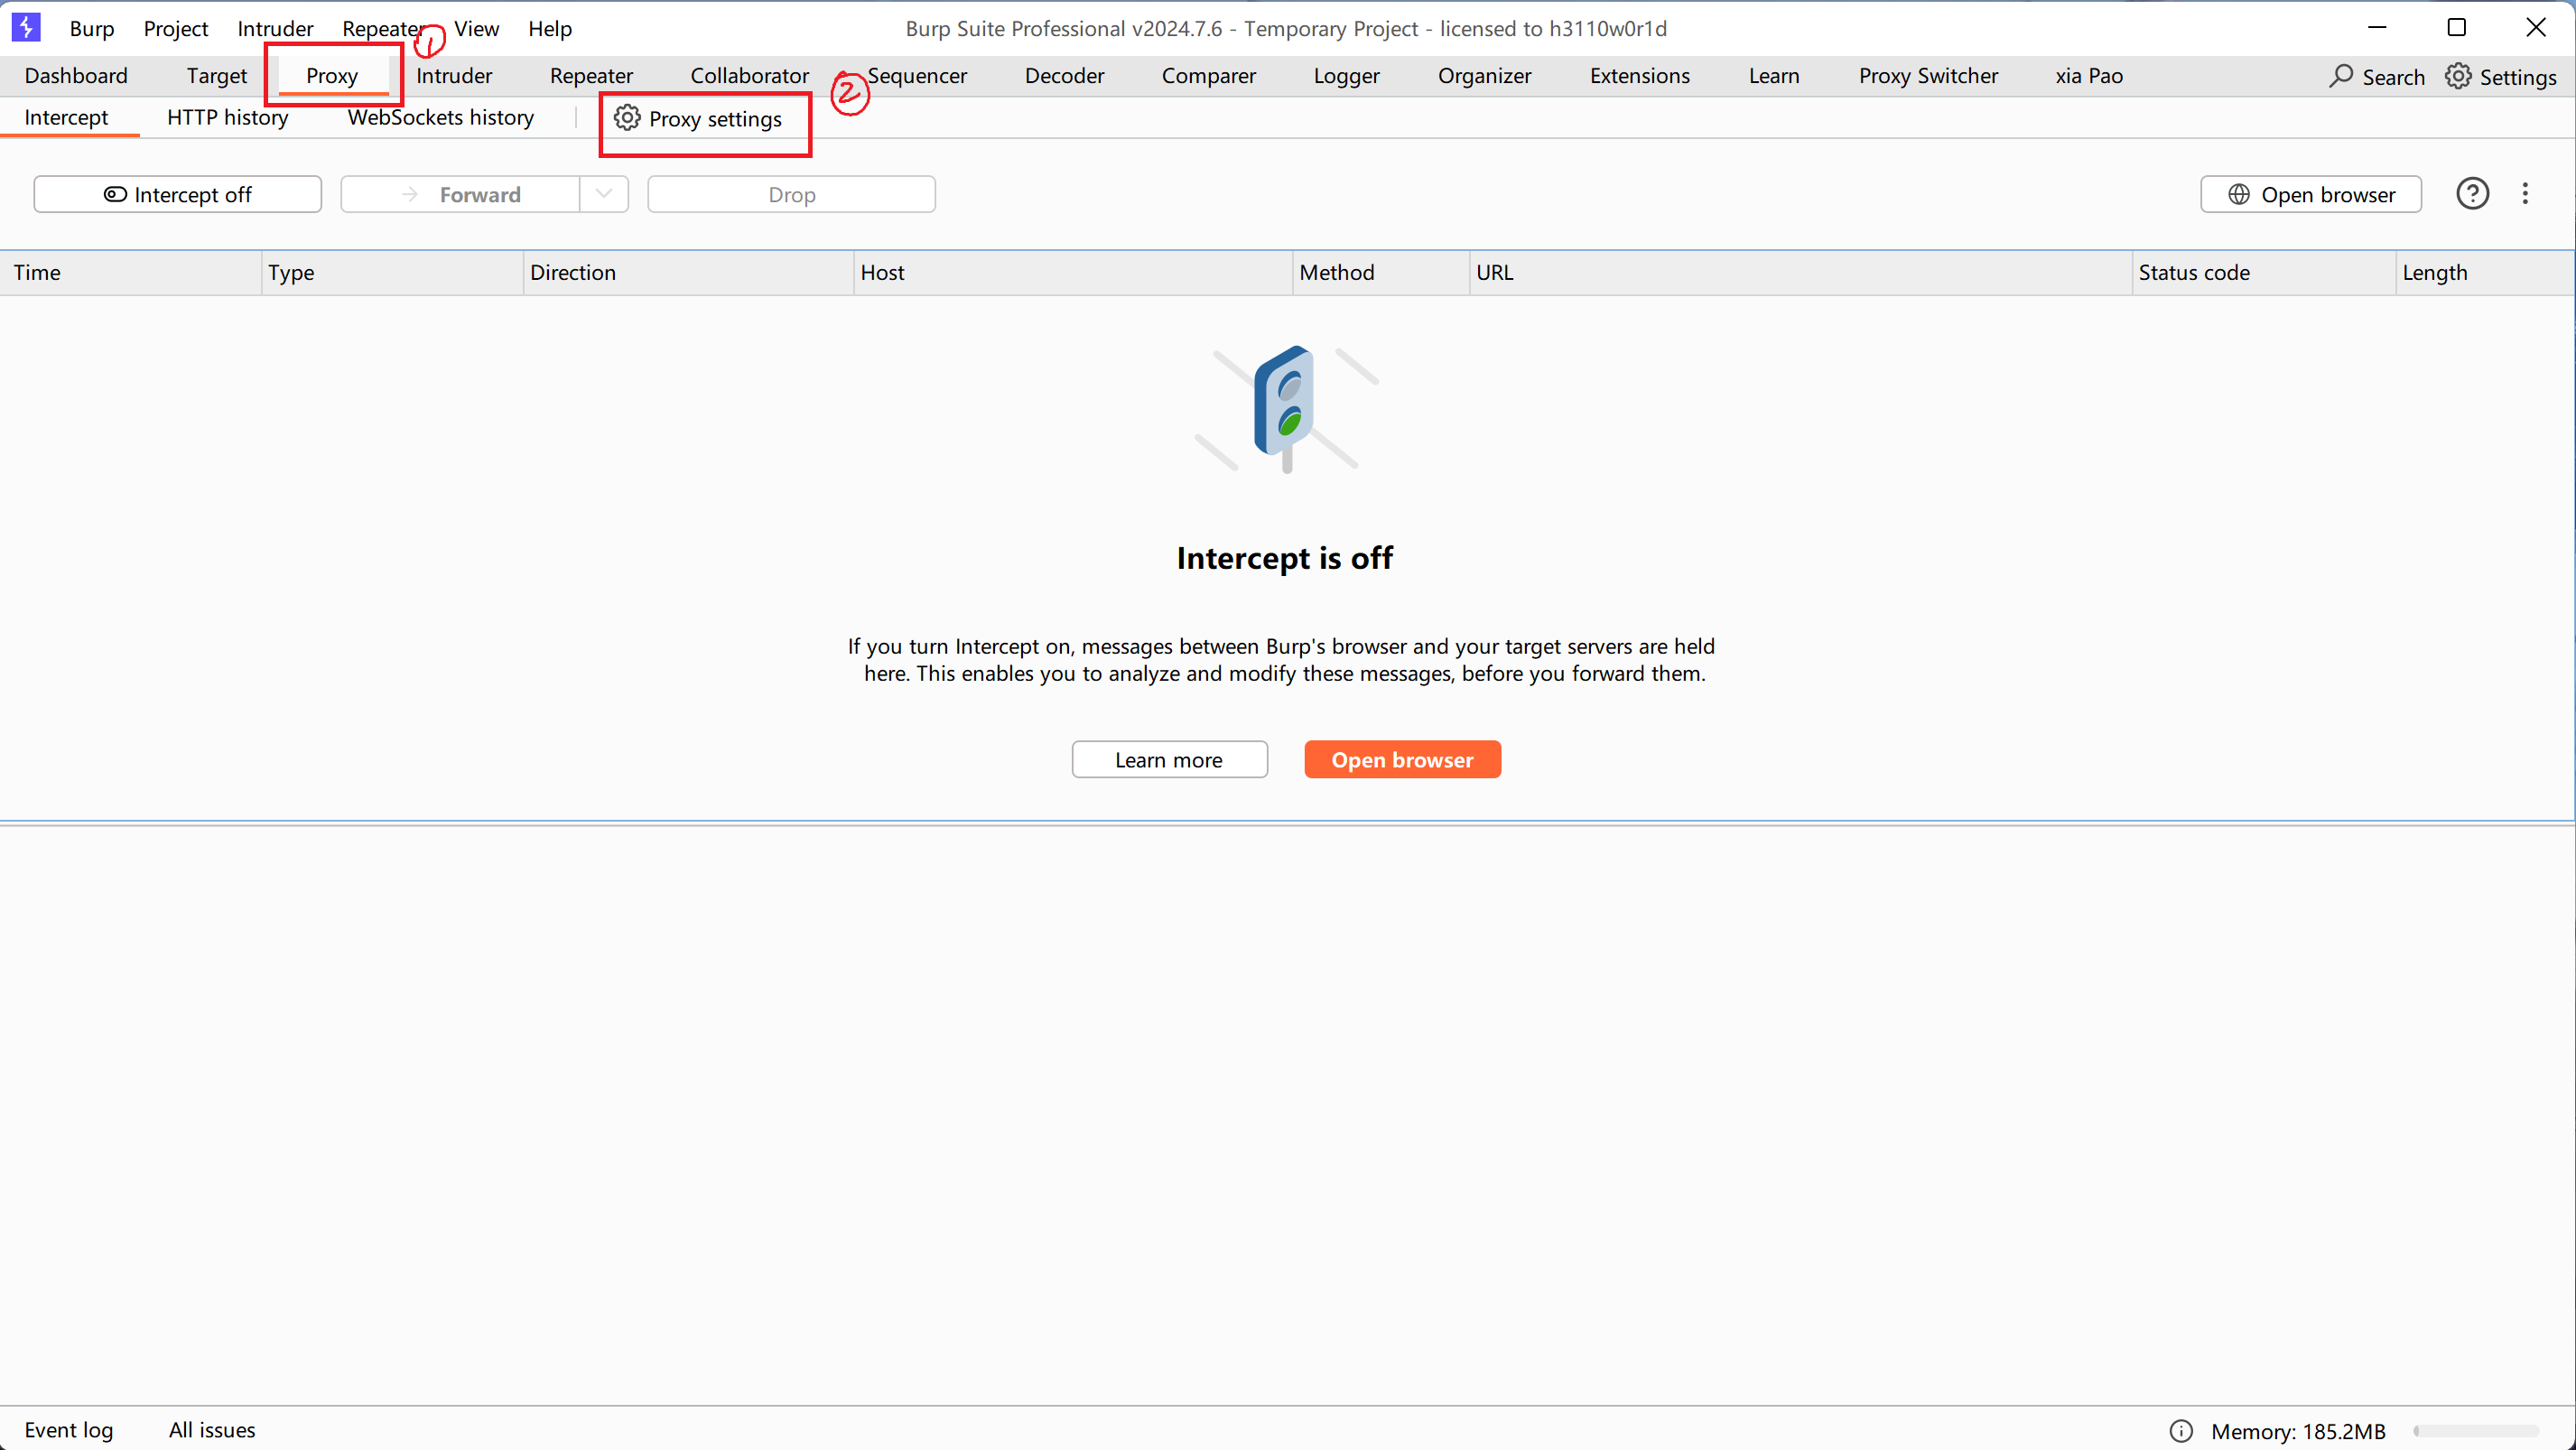Image resolution: width=2576 pixels, height=1450 pixels.
Task: Click the Burp Suite logo icon
Action: click(x=26, y=27)
